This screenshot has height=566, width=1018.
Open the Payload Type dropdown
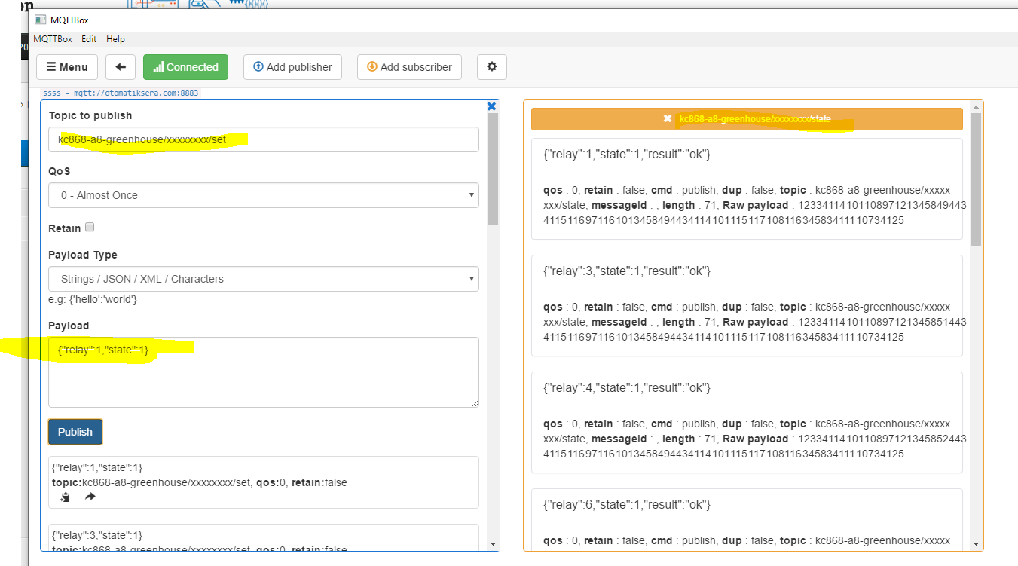click(263, 279)
